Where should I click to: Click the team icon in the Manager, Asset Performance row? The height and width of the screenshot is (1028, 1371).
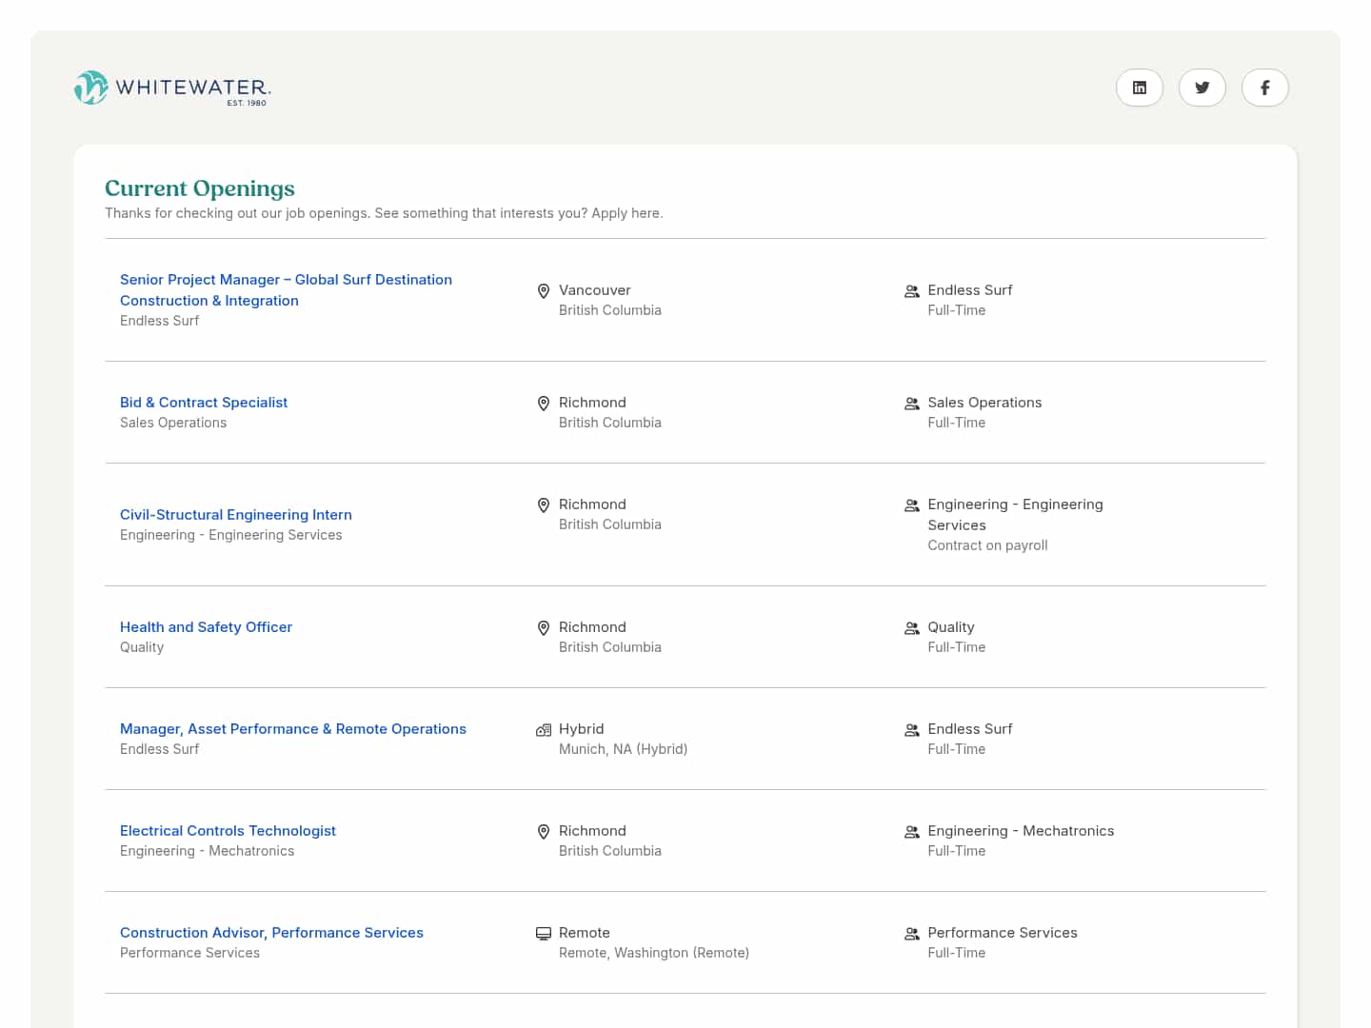click(x=912, y=730)
